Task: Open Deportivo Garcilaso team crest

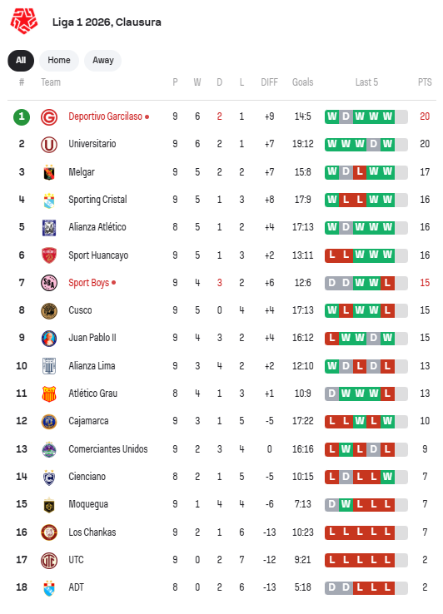Action: point(49,117)
